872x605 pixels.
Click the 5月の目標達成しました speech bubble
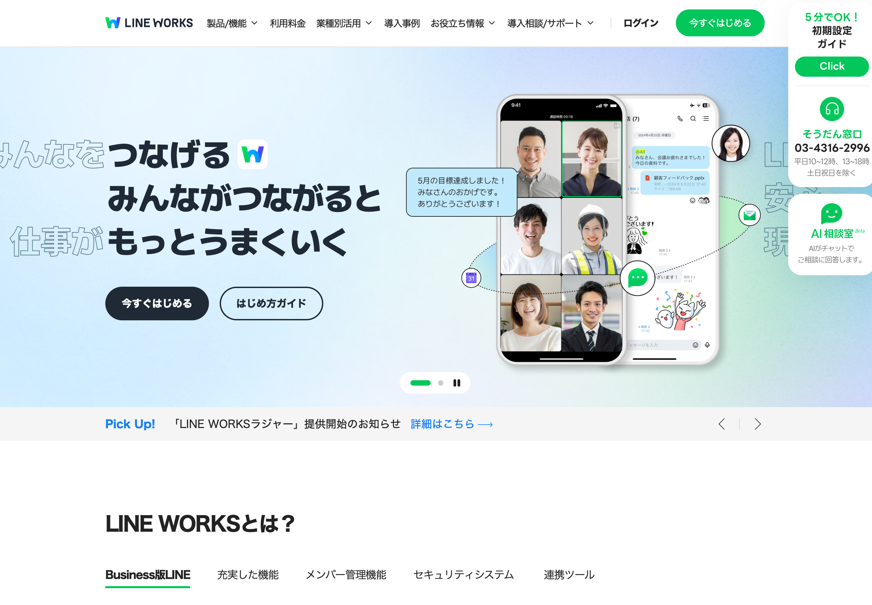tap(462, 192)
